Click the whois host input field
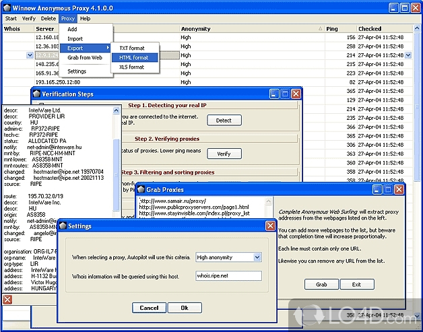This screenshot has width=423, height=332. tap(228, 275)
